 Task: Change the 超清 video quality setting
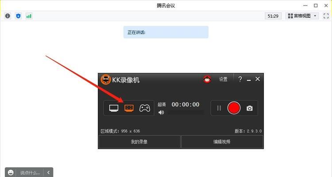(x=162, y=104)
